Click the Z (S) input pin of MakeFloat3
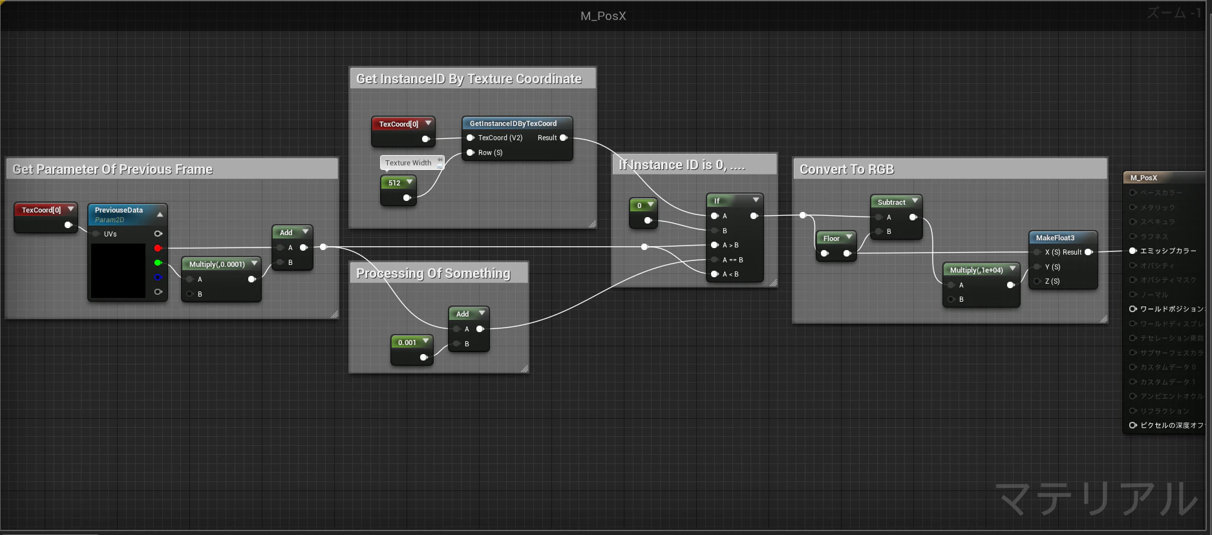 (x=1037, y=281)
